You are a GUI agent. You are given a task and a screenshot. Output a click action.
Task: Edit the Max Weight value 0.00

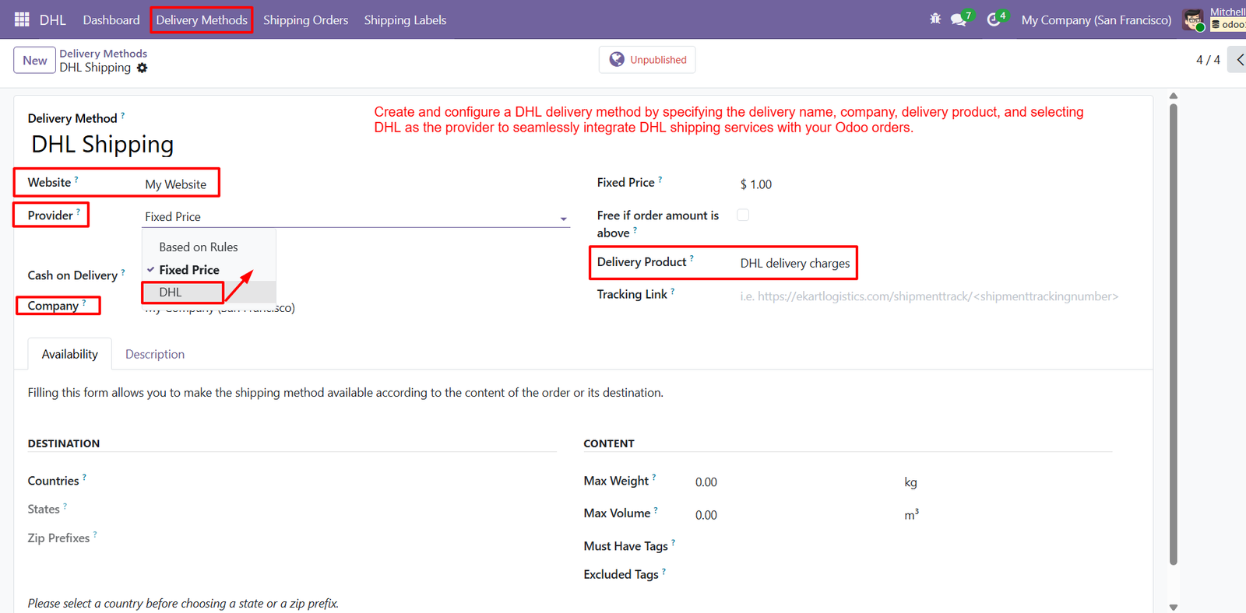click(706, 482)
